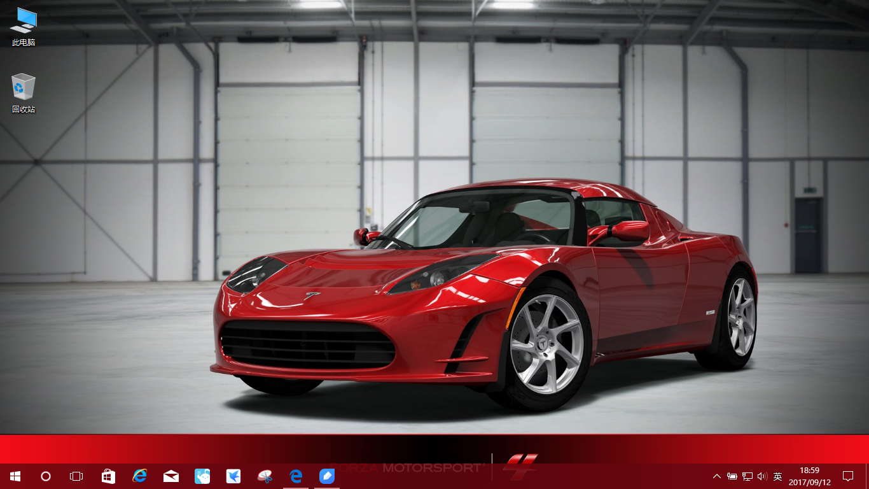
Task: Switch the 英 input language indicator
Action: pyautogui.click(x=777, y=476)
